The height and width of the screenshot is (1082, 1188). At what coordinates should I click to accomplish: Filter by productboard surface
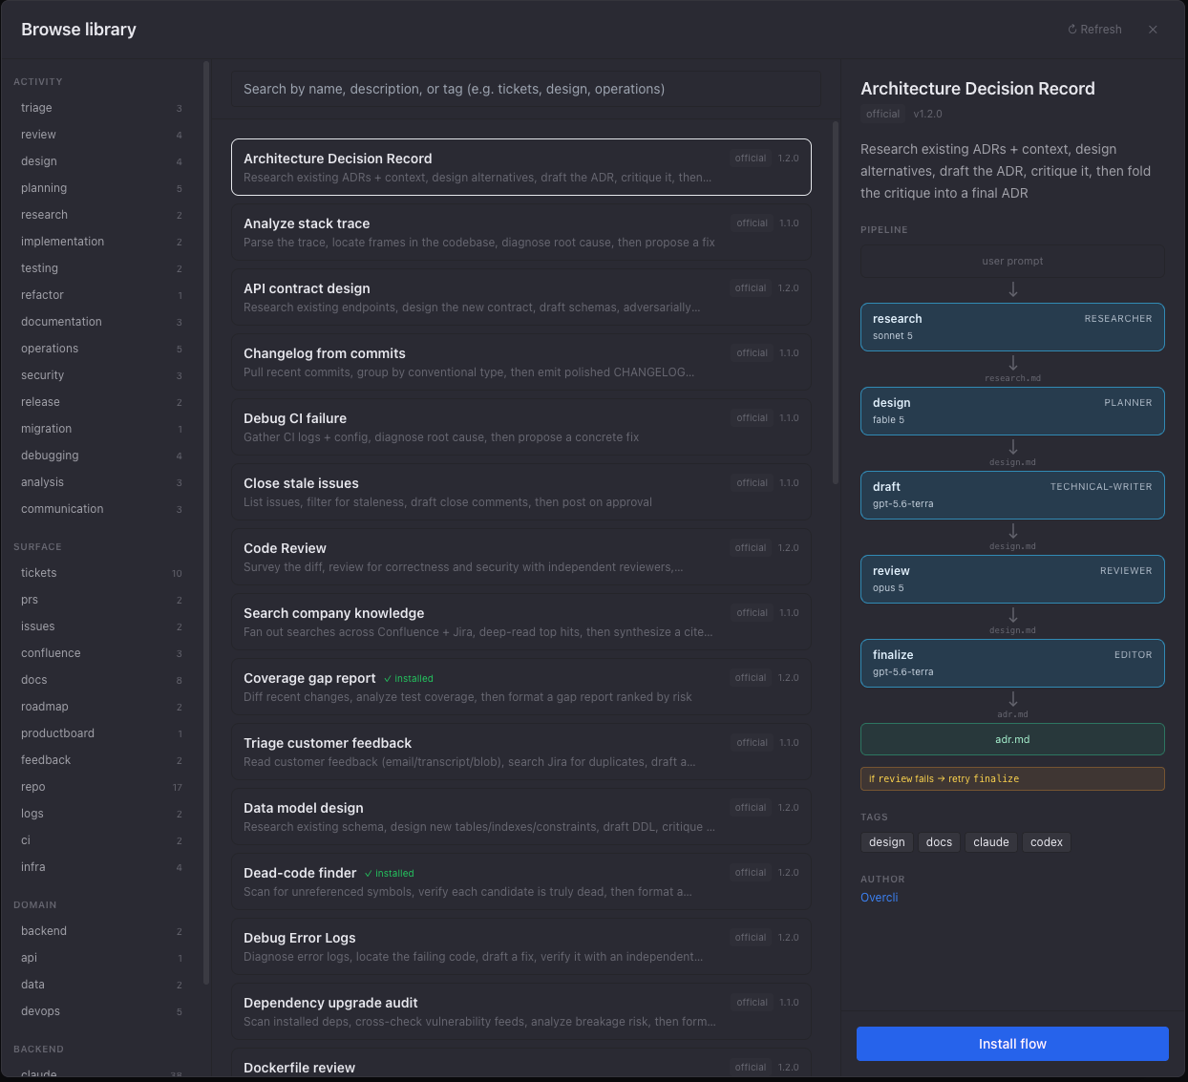click(x=101, y=733)
